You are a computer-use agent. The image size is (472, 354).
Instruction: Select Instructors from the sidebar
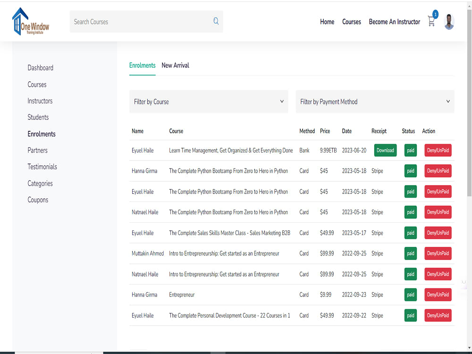tap(40, 101)
